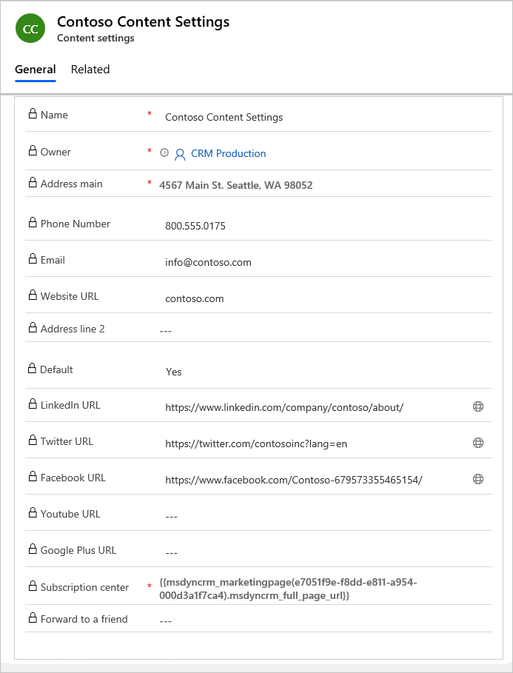The height and width of the screenshot is (673, 513).
Task: Click the lock icon next to Owner
Action: coord(33,150)
